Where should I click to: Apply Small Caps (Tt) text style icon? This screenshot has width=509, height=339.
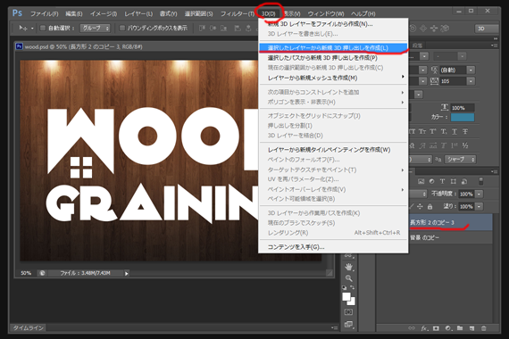coord(422,131)
